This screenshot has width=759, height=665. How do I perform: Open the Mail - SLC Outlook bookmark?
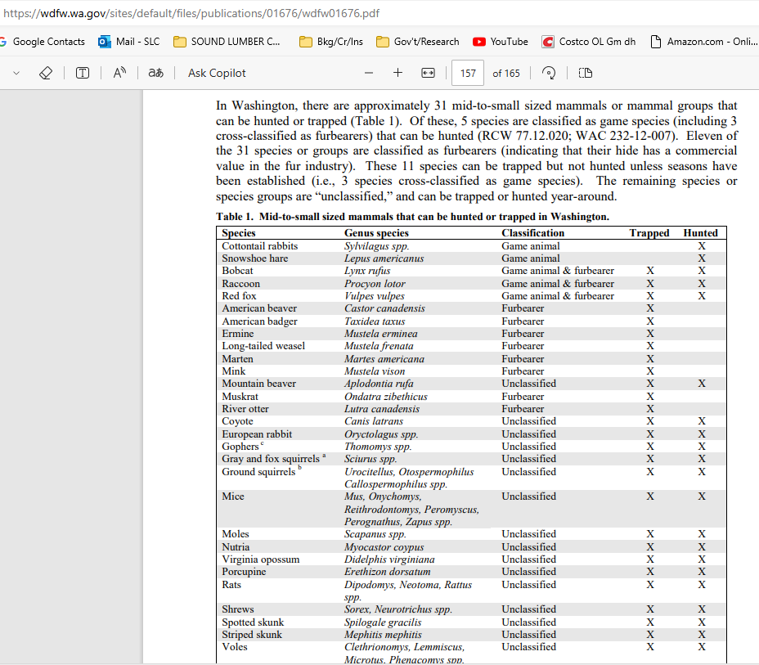128,42
